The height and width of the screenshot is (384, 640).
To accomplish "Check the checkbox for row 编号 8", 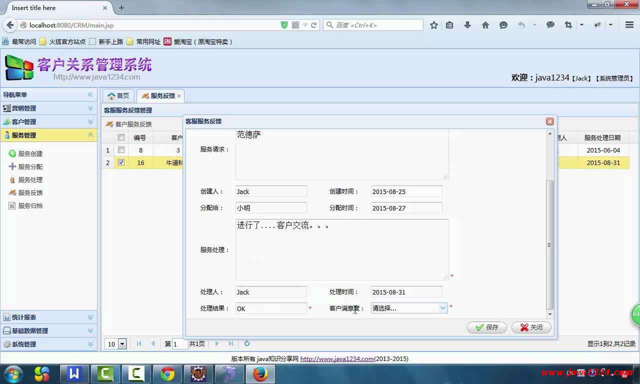I will tap(121, 150).
